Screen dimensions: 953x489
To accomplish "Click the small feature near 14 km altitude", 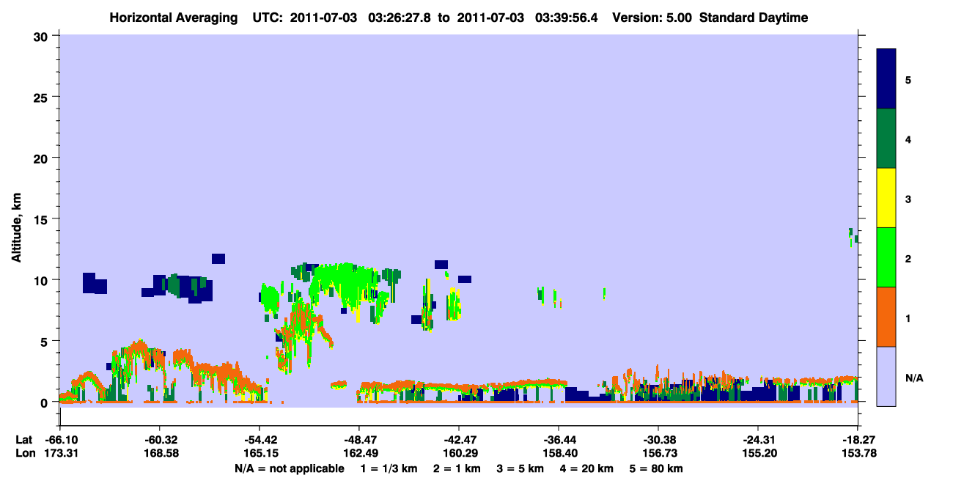I will (852, 235).
